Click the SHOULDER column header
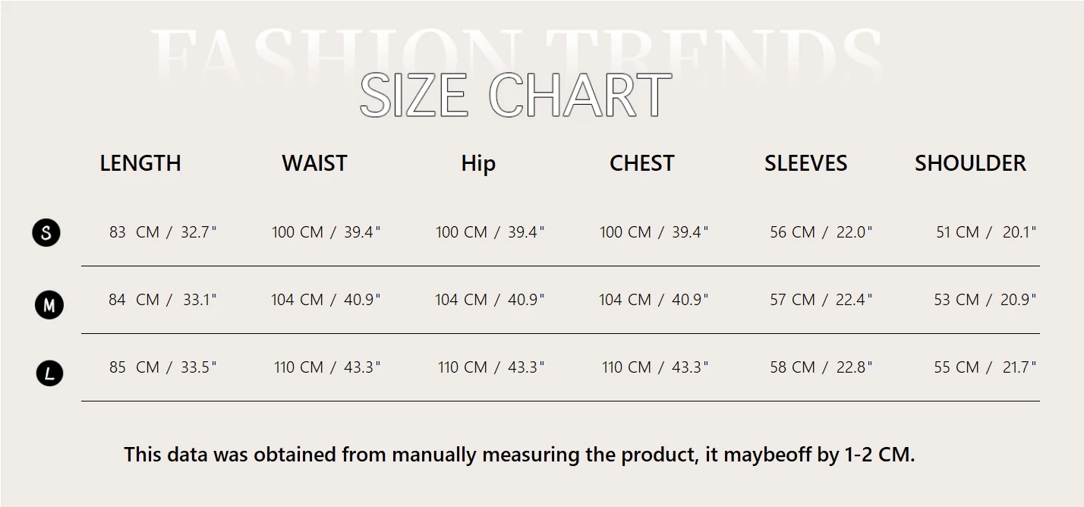Screen dimensions: 1084x507 tap(970, 163)
